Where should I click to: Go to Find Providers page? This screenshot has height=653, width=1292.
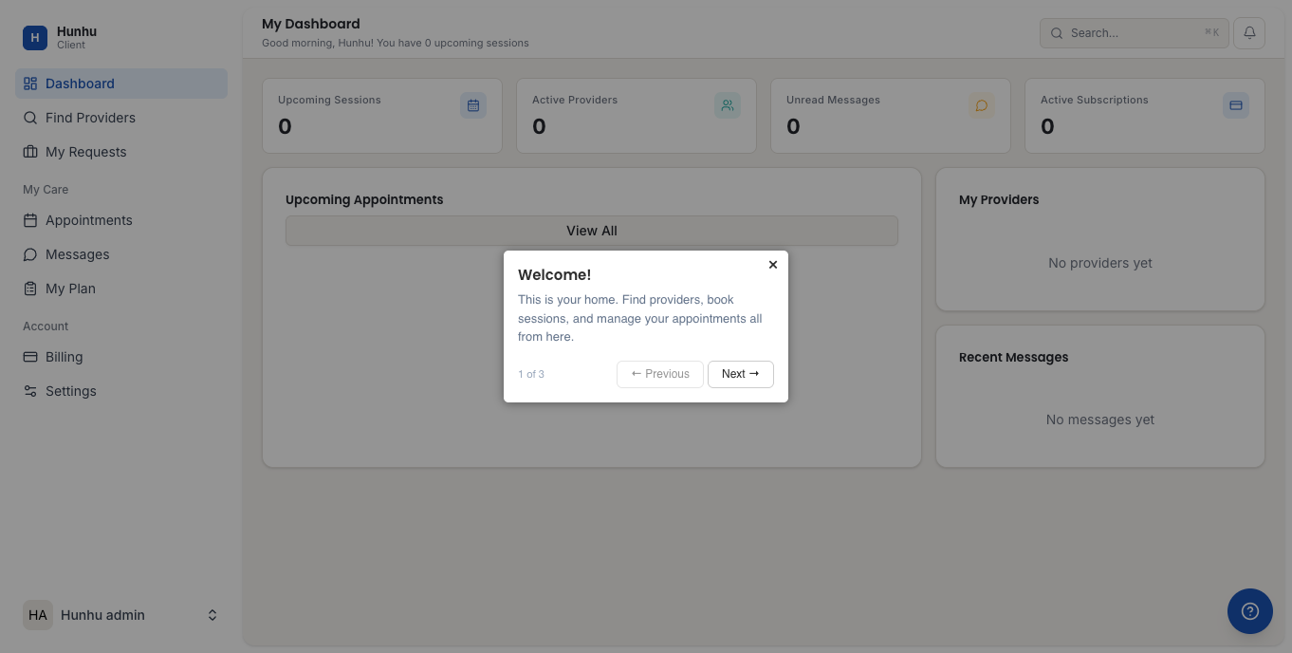[121, 118]
